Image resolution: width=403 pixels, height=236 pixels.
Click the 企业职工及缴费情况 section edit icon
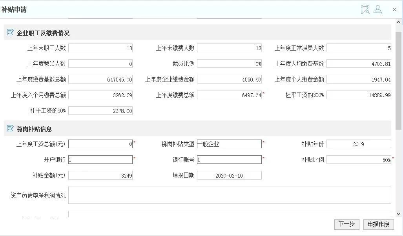(x=11, y=33)
